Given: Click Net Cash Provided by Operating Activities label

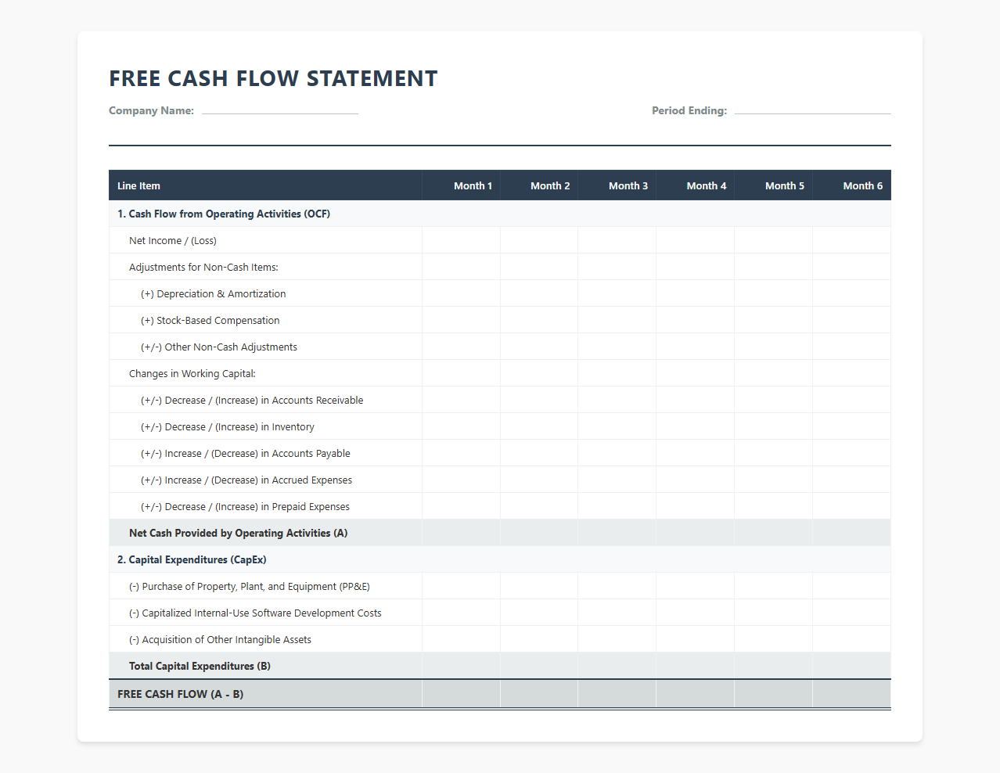Looking at the screenshot, I should pyautogui.click(x=238, y=533).
